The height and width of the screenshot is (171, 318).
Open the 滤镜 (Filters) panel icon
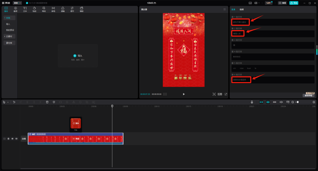(63, 9)
